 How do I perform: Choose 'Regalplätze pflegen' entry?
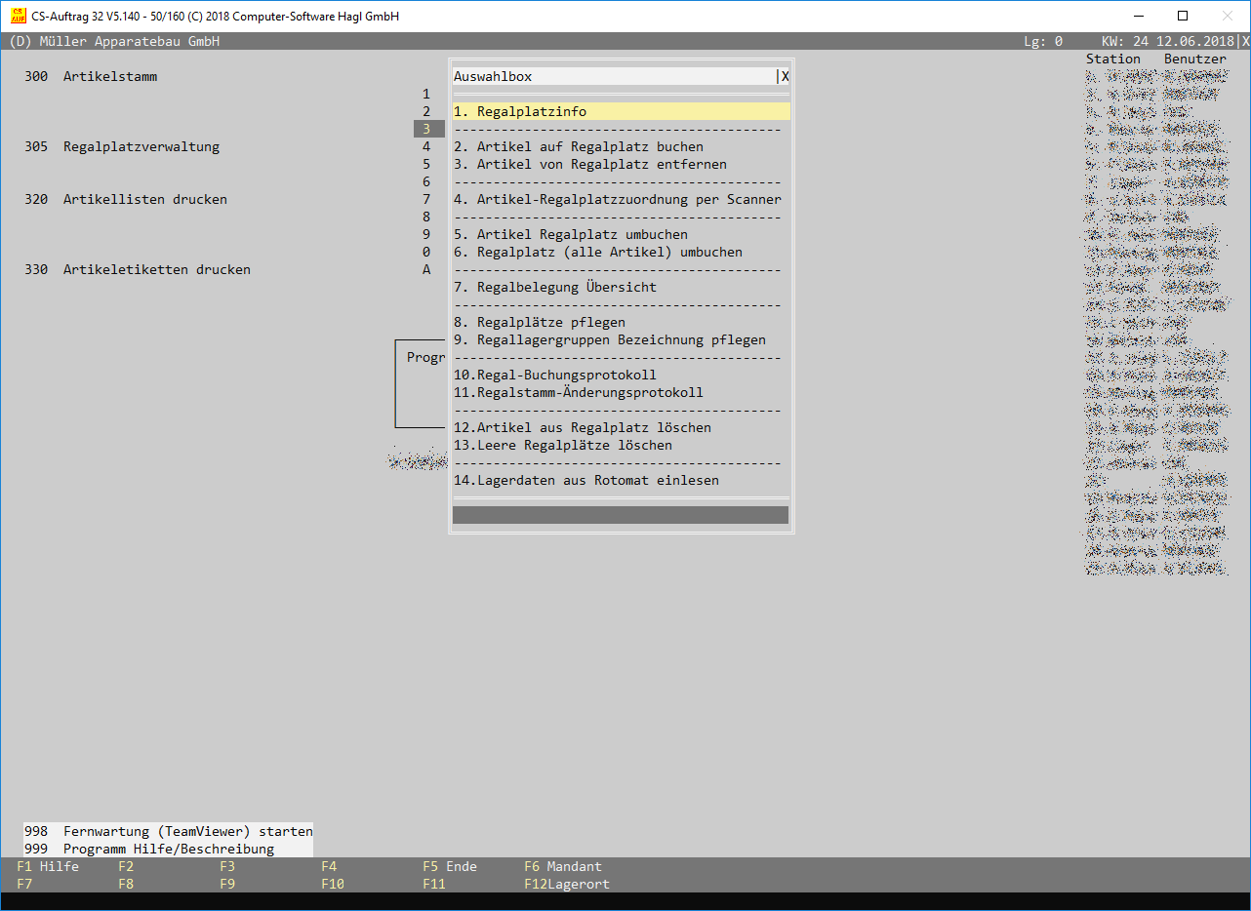(x=550, y=323)
